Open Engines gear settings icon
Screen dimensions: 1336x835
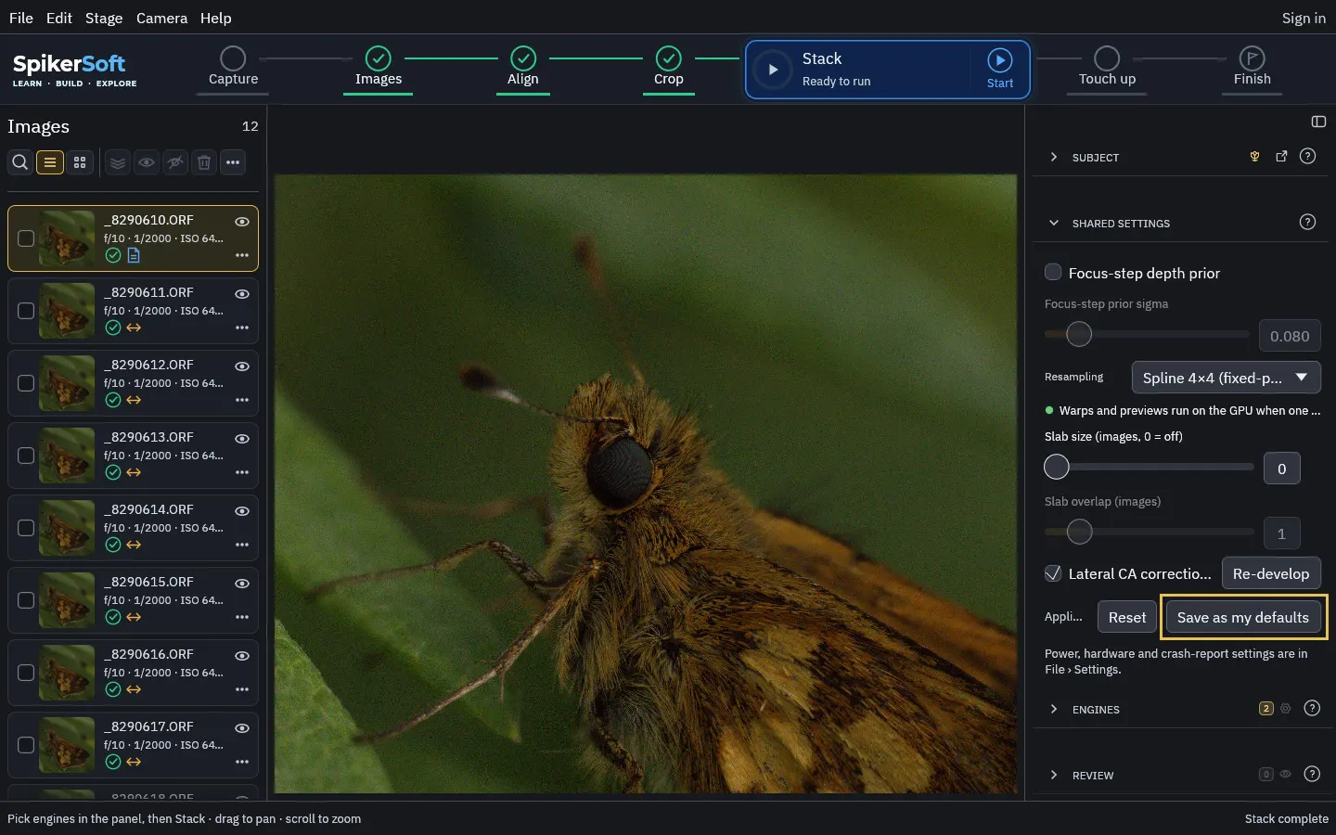[1286, 708]
